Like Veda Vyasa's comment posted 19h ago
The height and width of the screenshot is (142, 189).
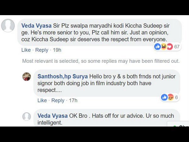click(26, 50)
